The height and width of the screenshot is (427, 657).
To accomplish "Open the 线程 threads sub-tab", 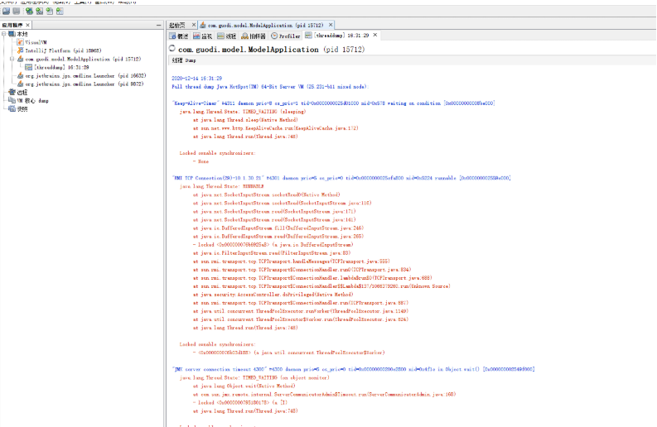I will pos(227,36).
